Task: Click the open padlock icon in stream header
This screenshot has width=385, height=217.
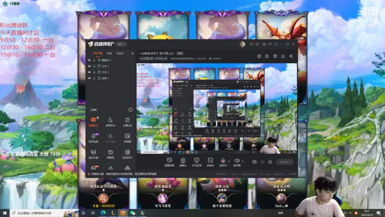Action: coord(267,56)
